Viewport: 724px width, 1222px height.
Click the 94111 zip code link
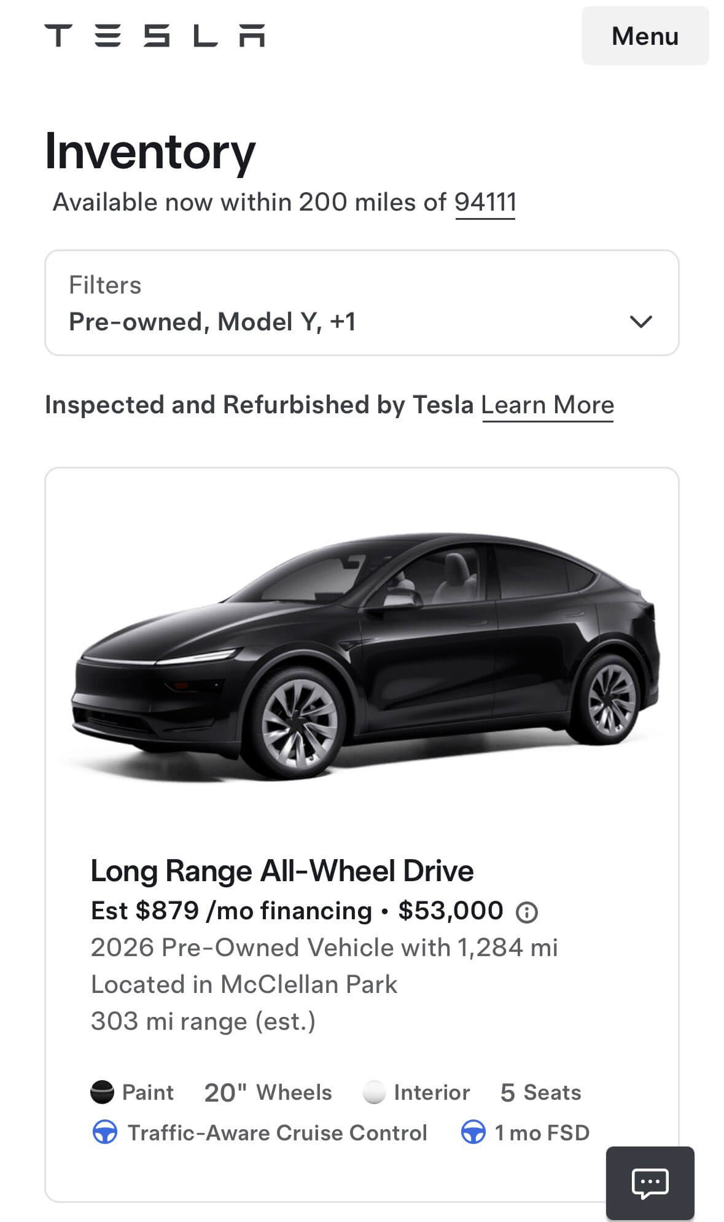(x=485, y=200)
